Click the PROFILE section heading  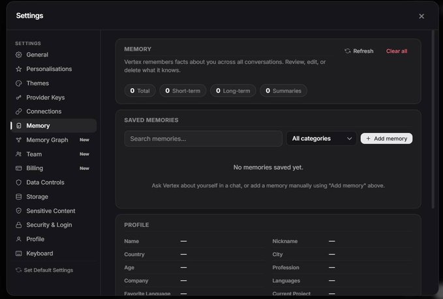click(136, 225)
